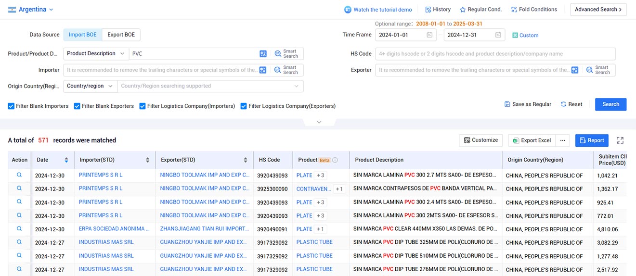
Task: Click price value 1,362.17
Action: point(607,189)
